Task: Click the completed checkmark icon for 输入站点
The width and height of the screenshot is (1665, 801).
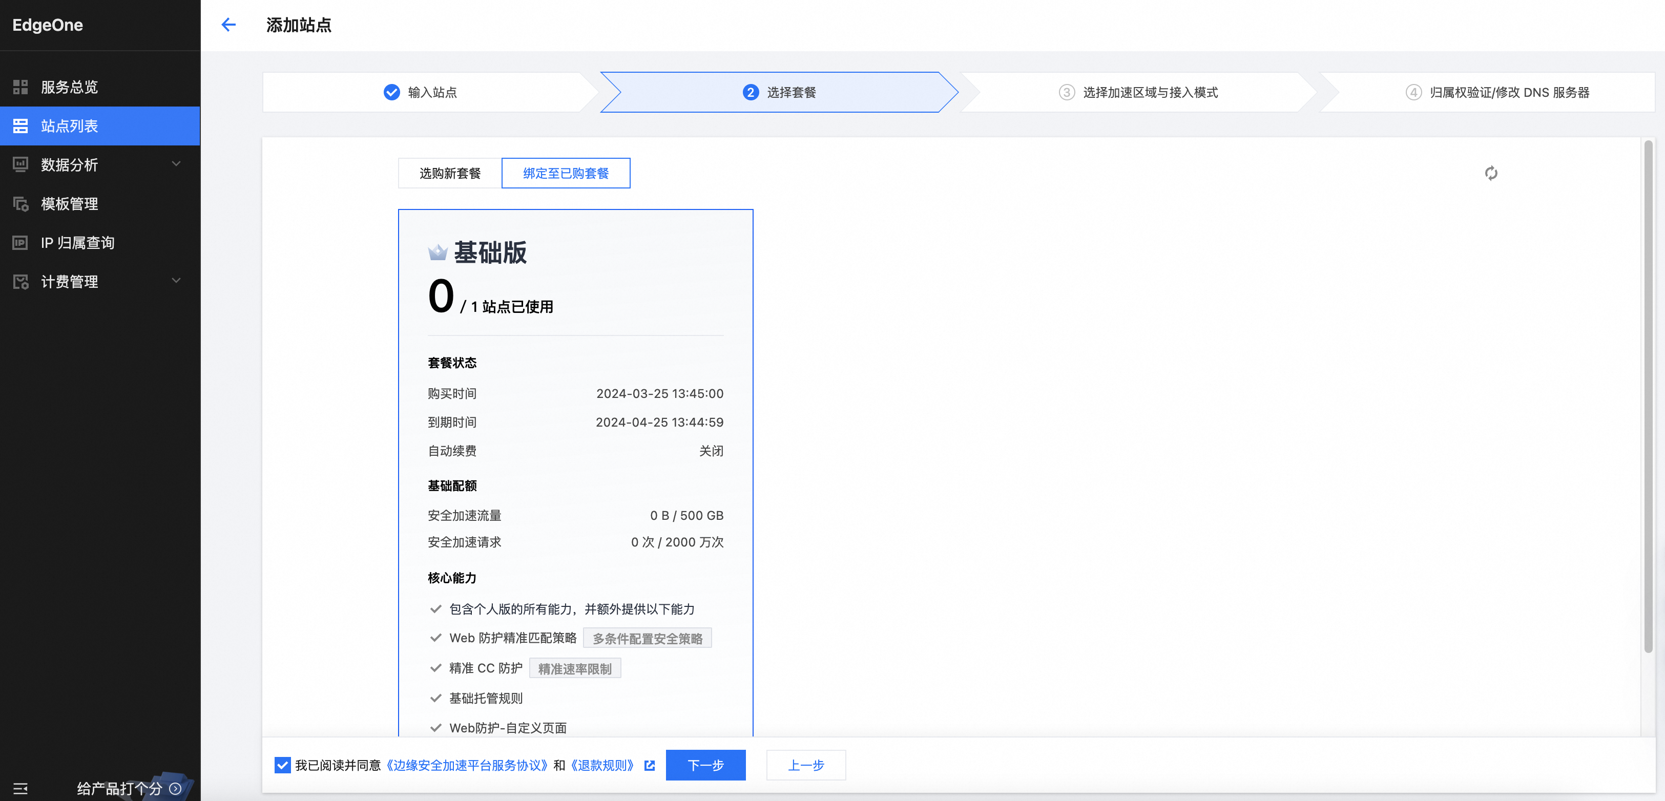Action: (392, 92)
